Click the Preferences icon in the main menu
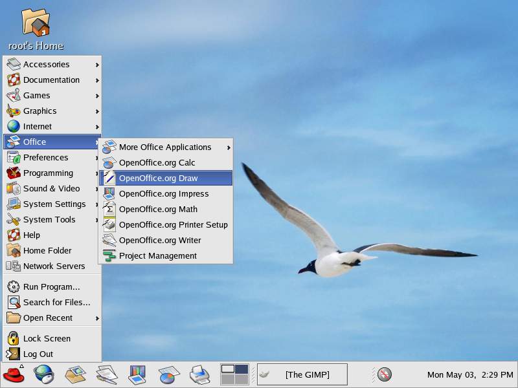The width and height of the screenshot is (518, 388). pyautogui.click(x=14, y=157)
